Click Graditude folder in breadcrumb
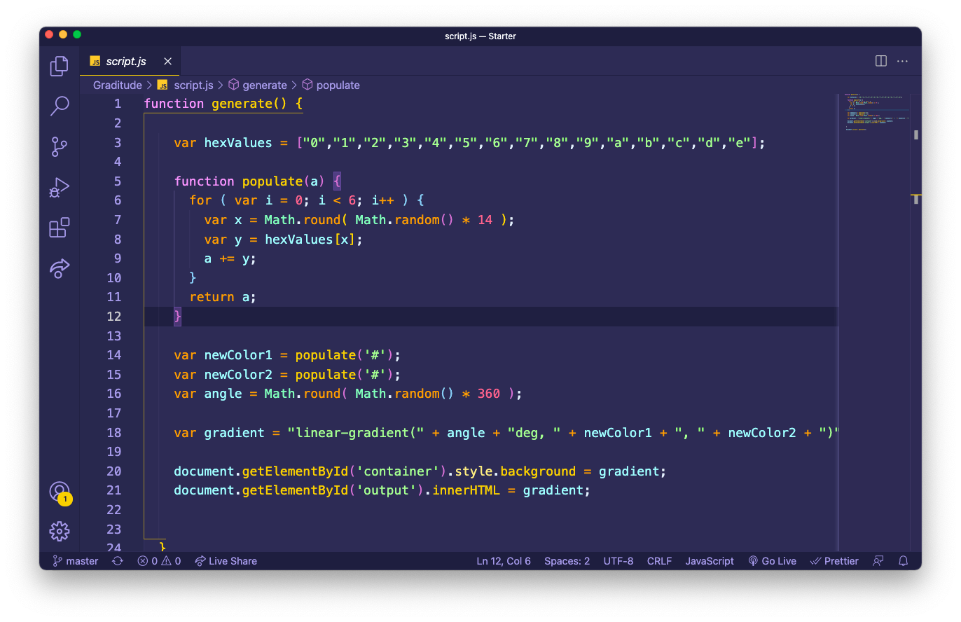 [x=118, y=85]
